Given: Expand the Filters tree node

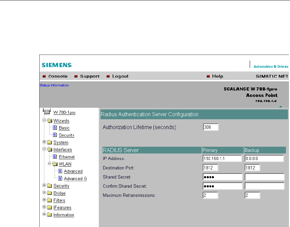Looking at the screenshot, I should tap(44, 200).
